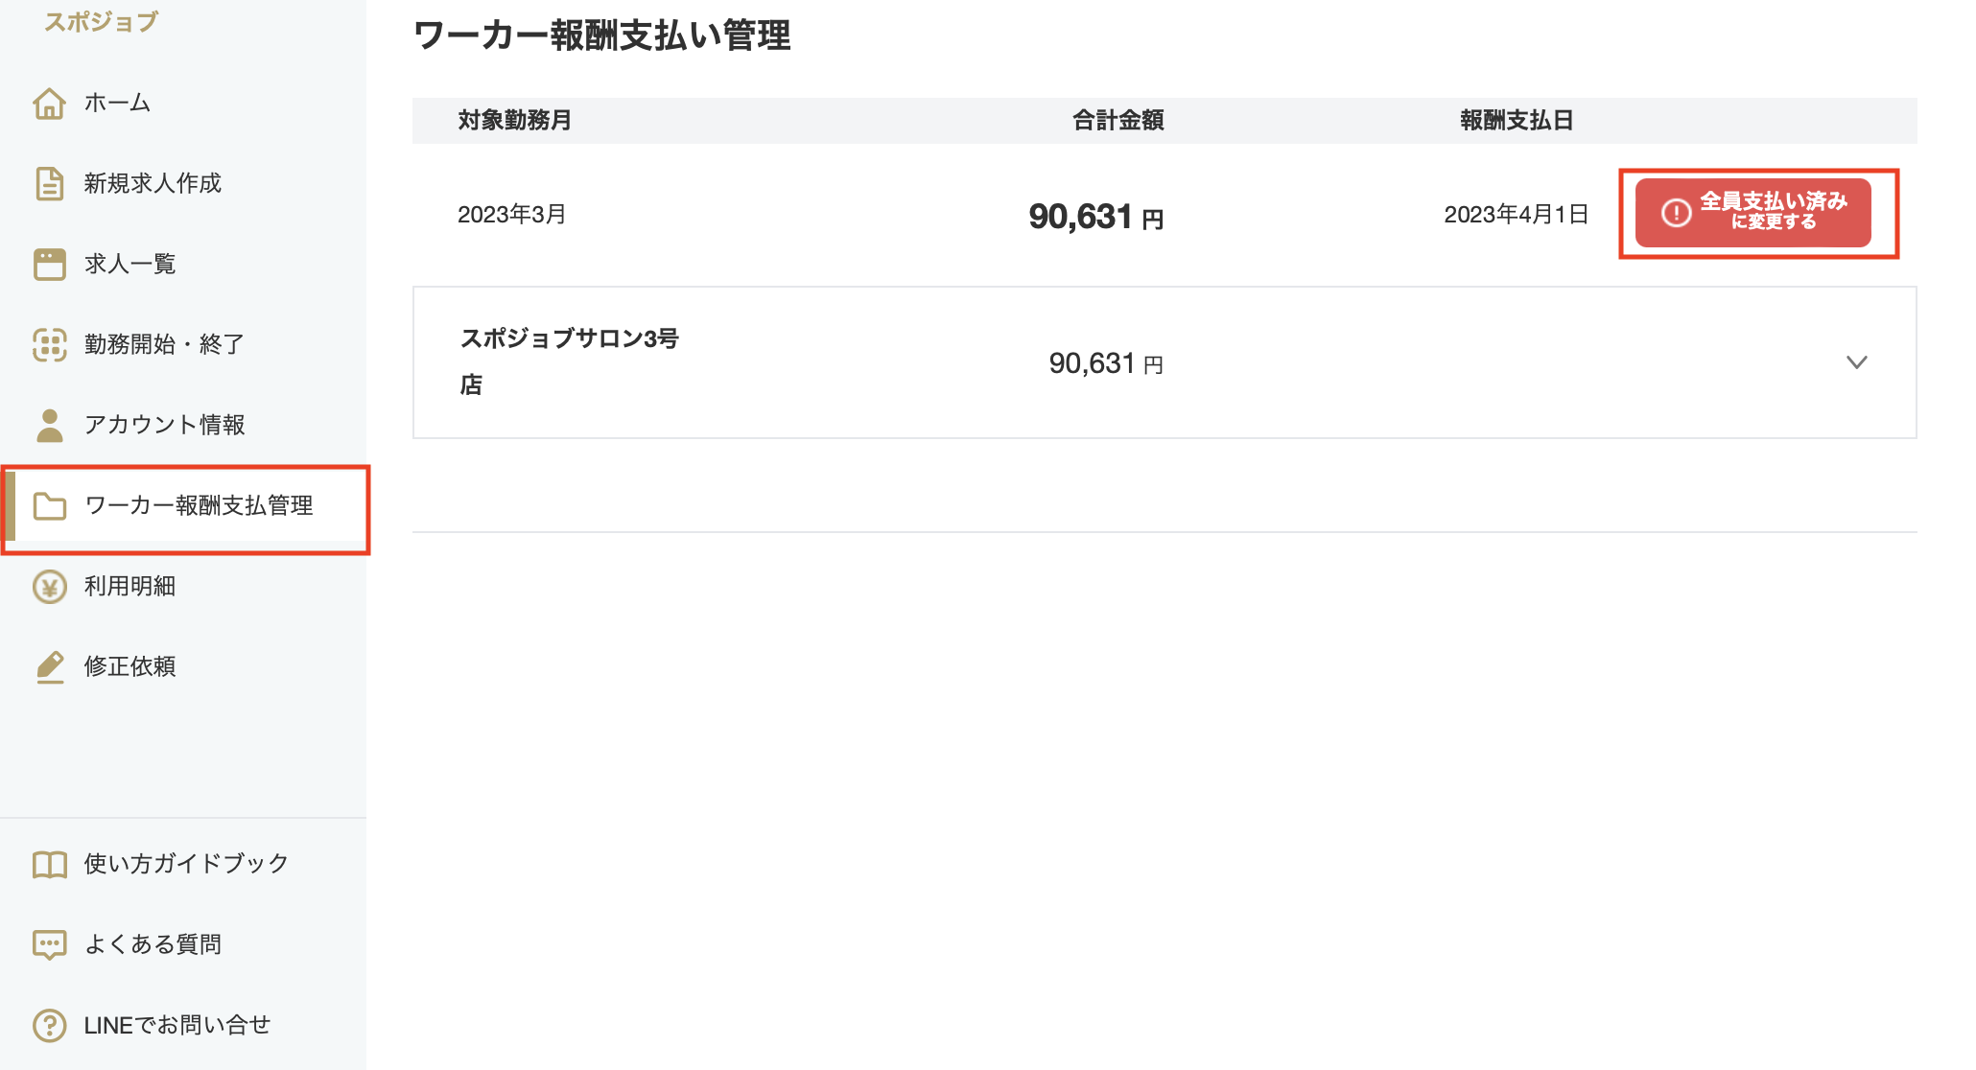Screen dimensions: 1976x1070
Task: Click the open book guidebook icon
Action: [49, 864]
